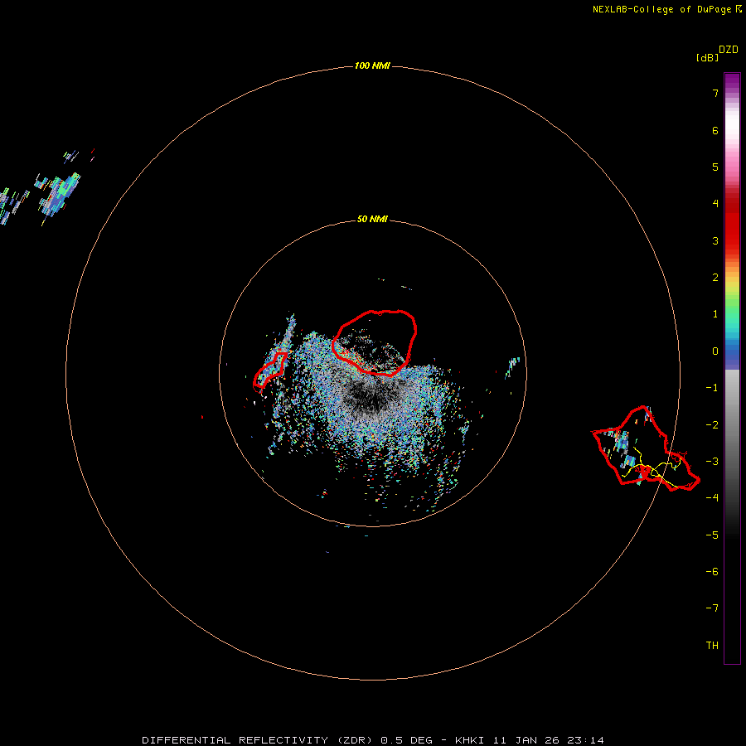Screen dimensions: 746x746
Task: Click the 100 NMI range ring label
Action: pyautogui.click(x=372, y=65)
